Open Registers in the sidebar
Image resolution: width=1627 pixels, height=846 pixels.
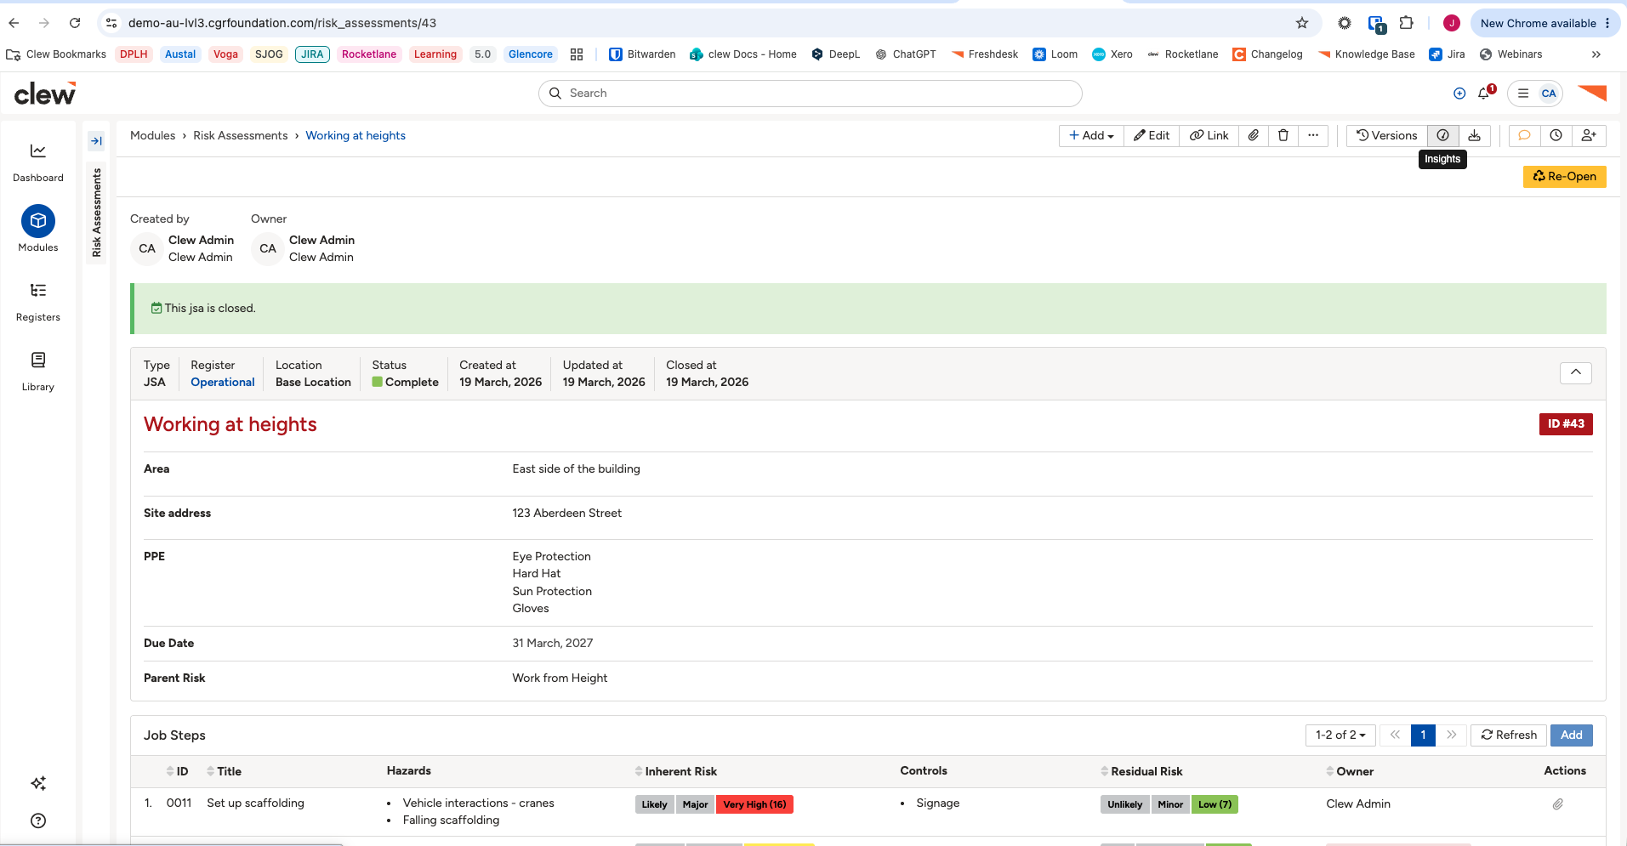38,302
